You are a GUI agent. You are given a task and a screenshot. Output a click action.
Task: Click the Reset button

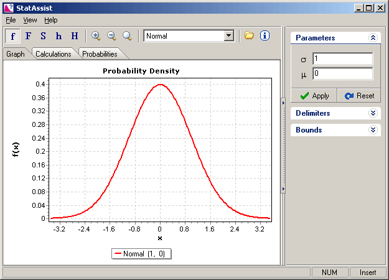pyautogui.click(x=359, y=95)
